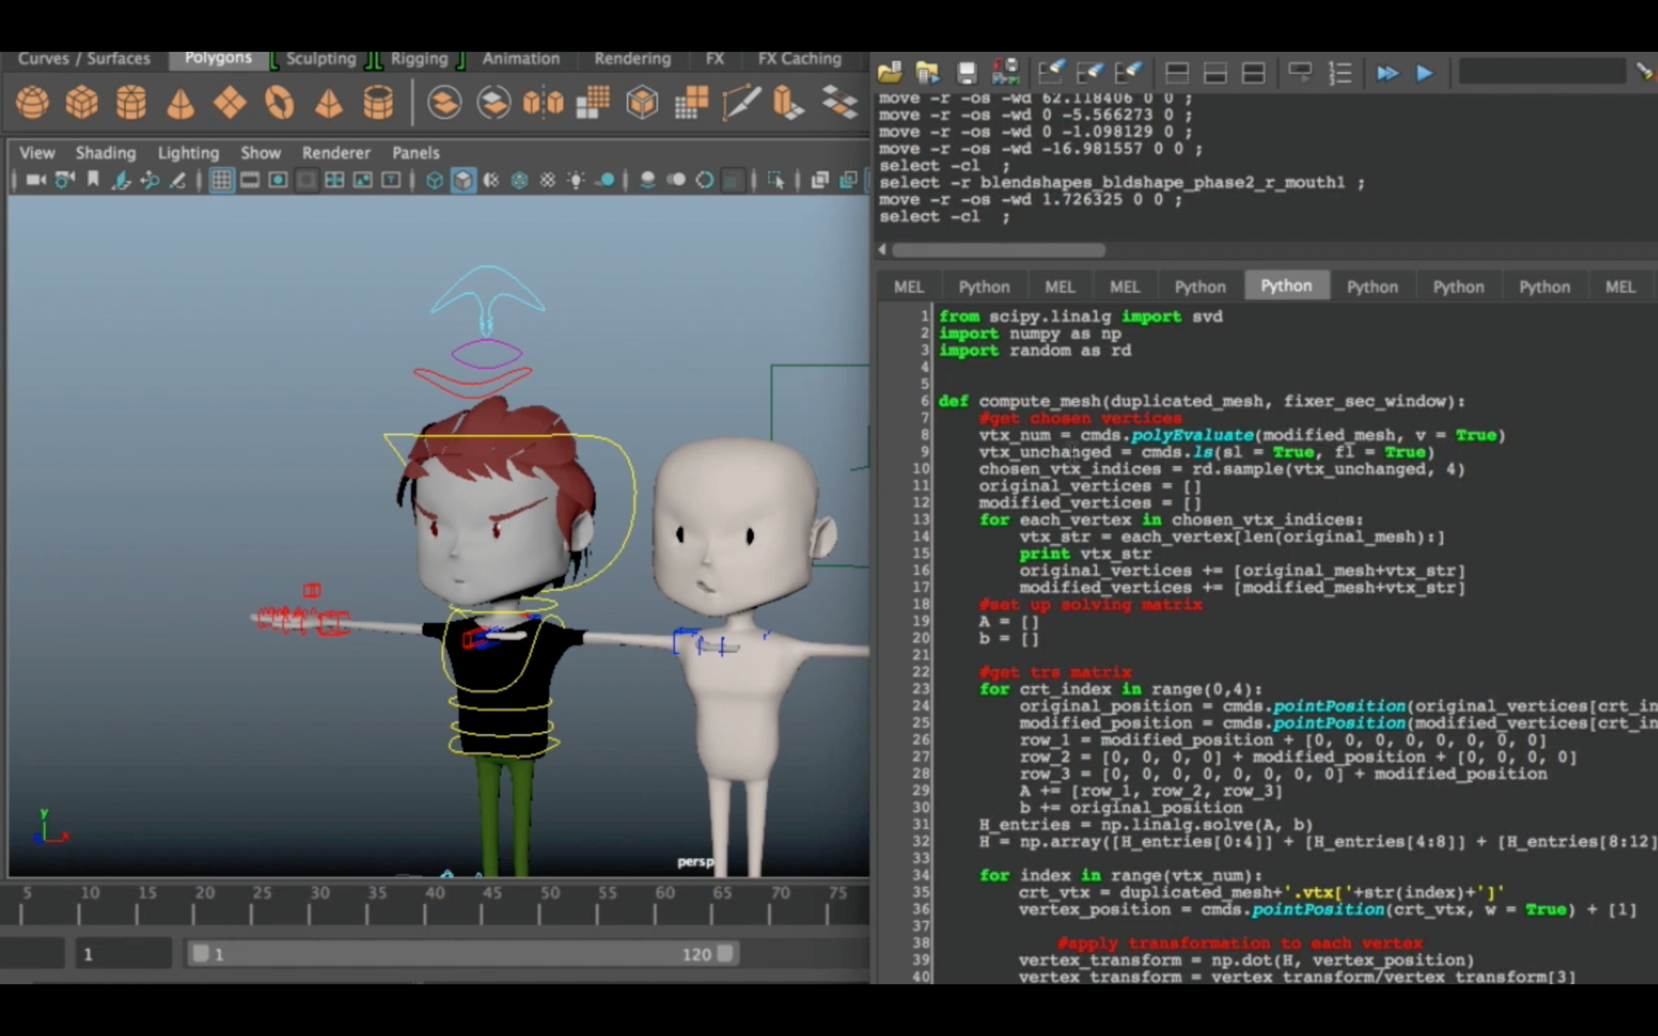The height and width of the screenshot is (1036, 1658).
Task: Open the viewport Panels menu
Action: pos(416,153)
